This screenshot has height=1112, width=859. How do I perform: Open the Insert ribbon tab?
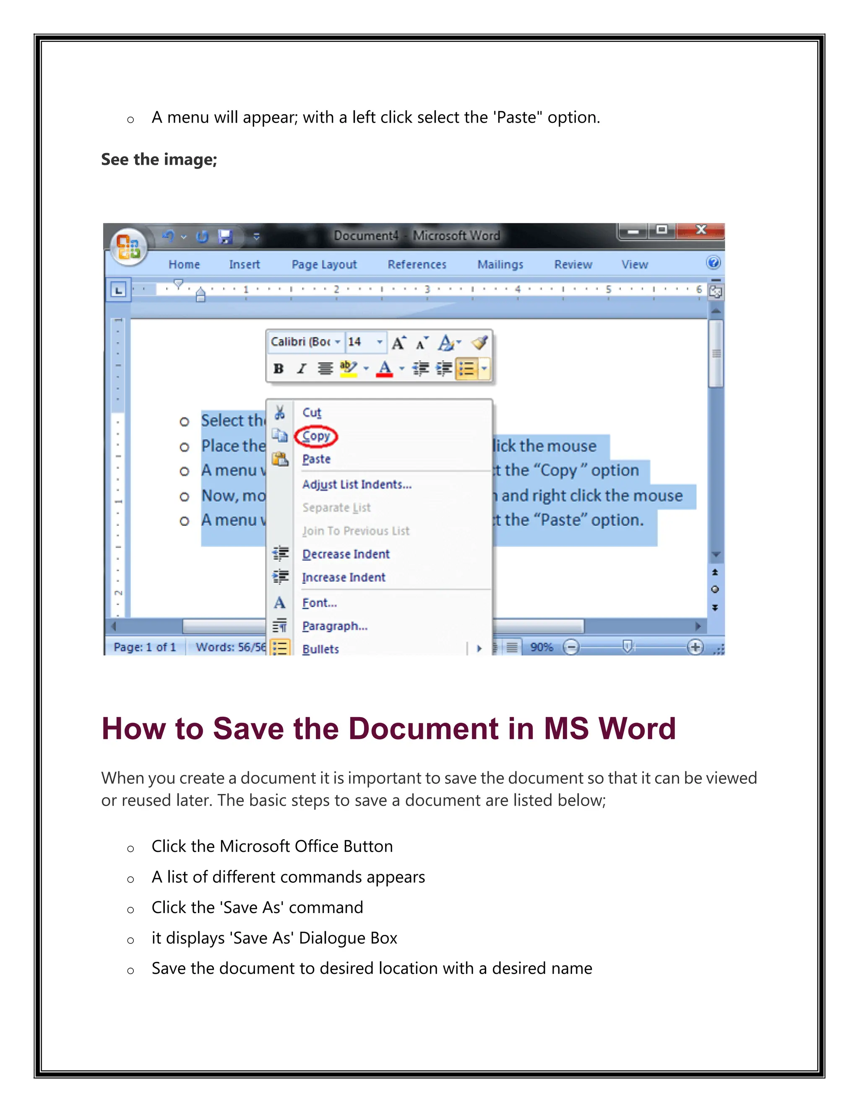244,264
